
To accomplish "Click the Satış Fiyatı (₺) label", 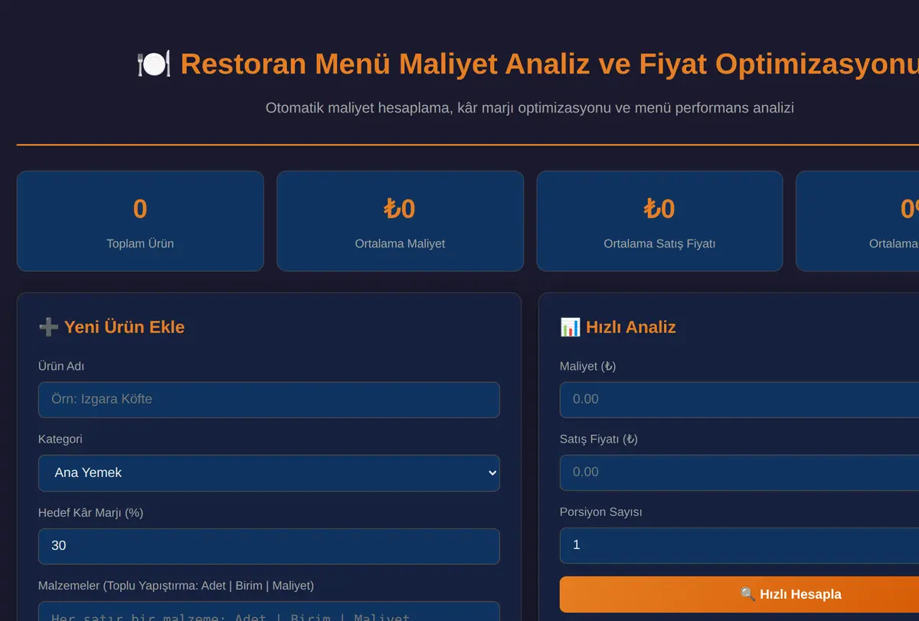I will point(599,439).
